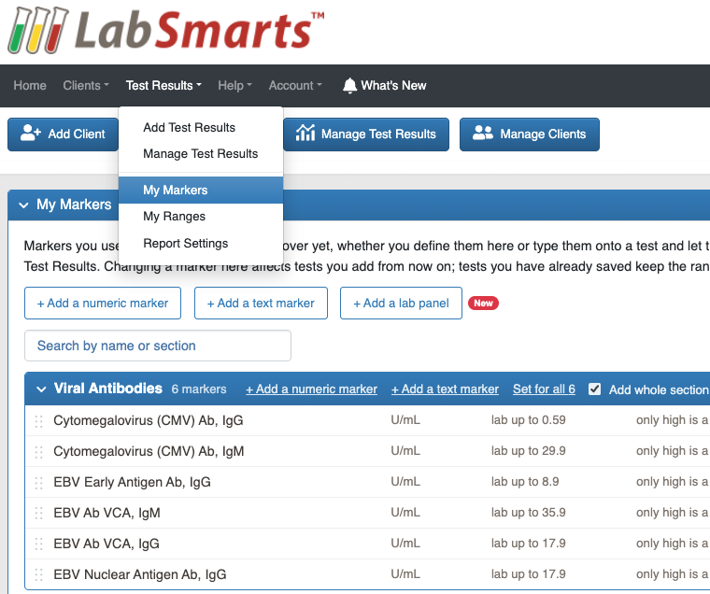The width and height of the screenshot is (710, 594).
Task: Collapse the My Markers panel chevron
Action: point(23,205)
